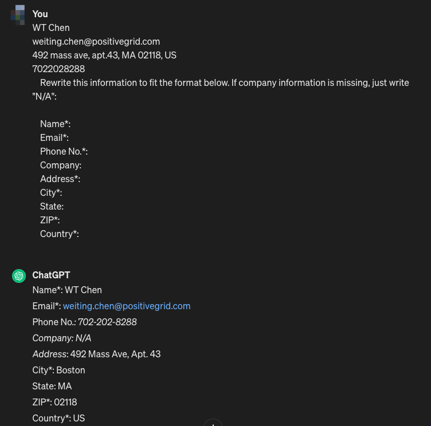Click the "Country*: US" response line

(x=58, y=419)
